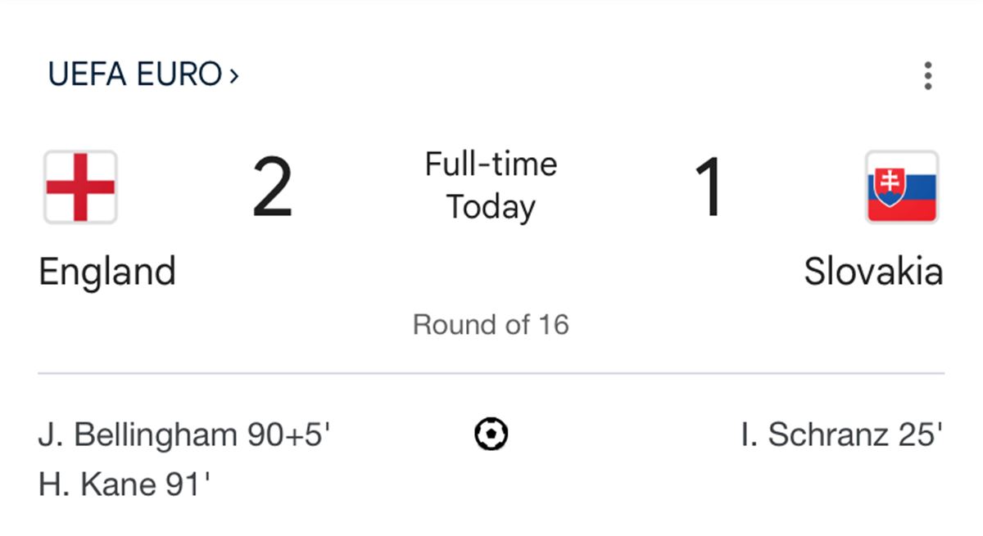The width and height of the screenshot is (983, 536).
Task: Click England's score of 2
Action: pyautogui.click(x=272, y=188)
